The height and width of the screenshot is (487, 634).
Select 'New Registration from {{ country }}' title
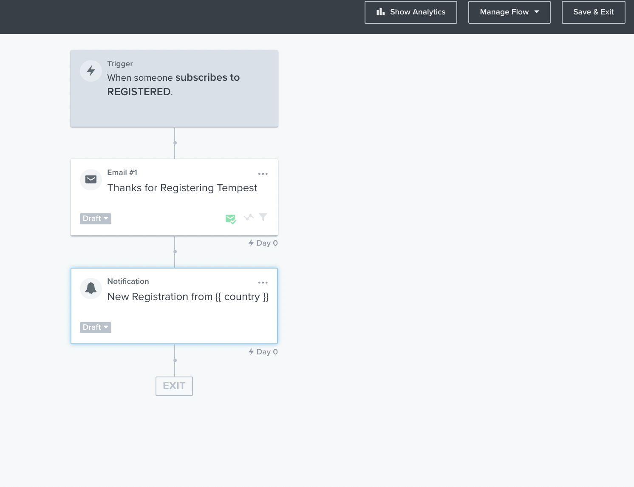[188, 297]
